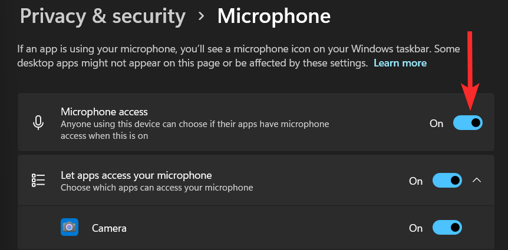This screenshot has width=508, height=250.
Task: Click the Camera app name label
Action: tap(109, 228)
